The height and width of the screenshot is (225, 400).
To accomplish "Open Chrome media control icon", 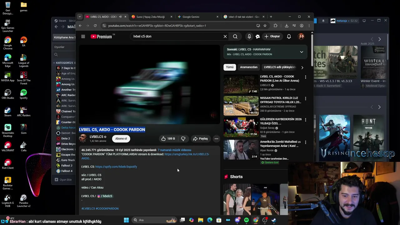I will click(294, 26).
